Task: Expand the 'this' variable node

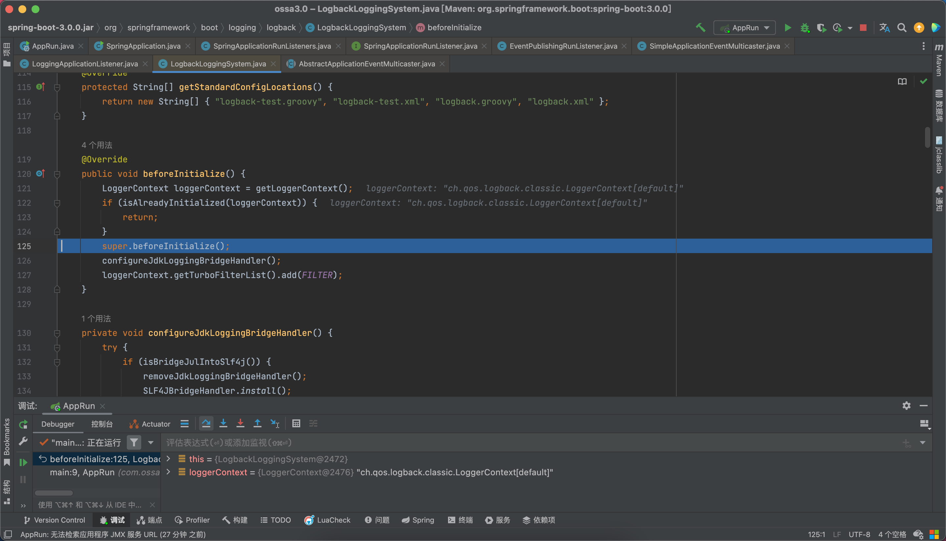Action: (x=168, y=459)
